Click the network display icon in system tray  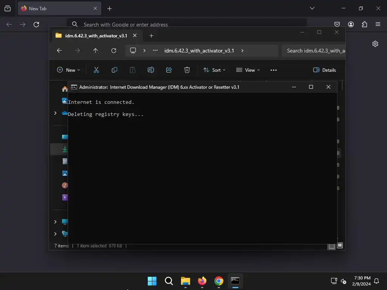coord(334,281)
